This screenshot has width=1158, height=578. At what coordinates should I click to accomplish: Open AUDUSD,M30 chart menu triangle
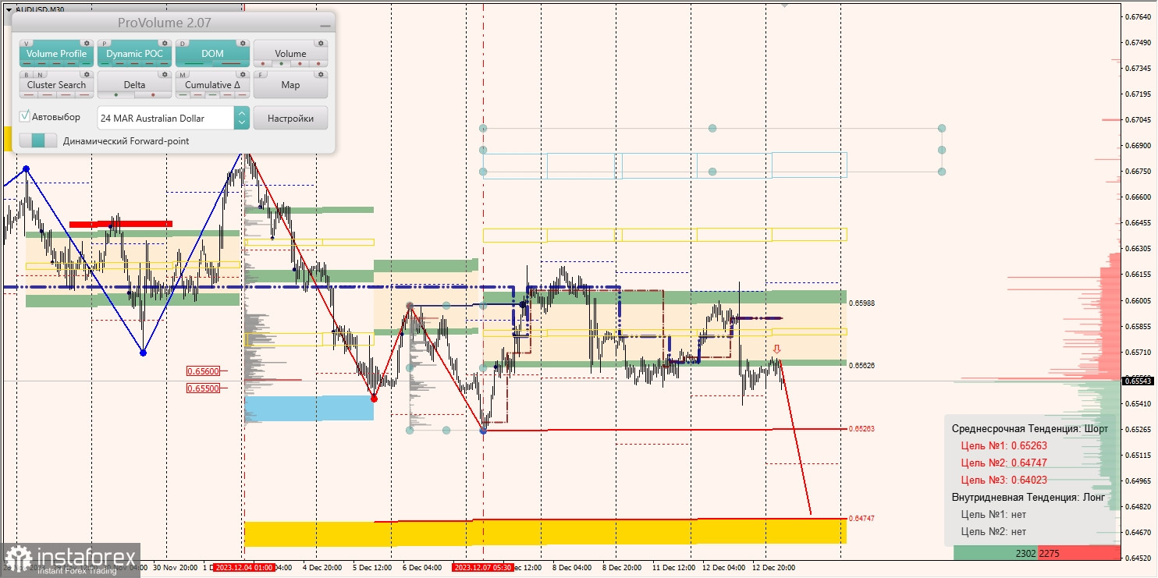coord(9,9)
